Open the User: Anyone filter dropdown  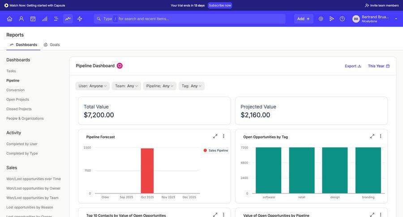93,86
